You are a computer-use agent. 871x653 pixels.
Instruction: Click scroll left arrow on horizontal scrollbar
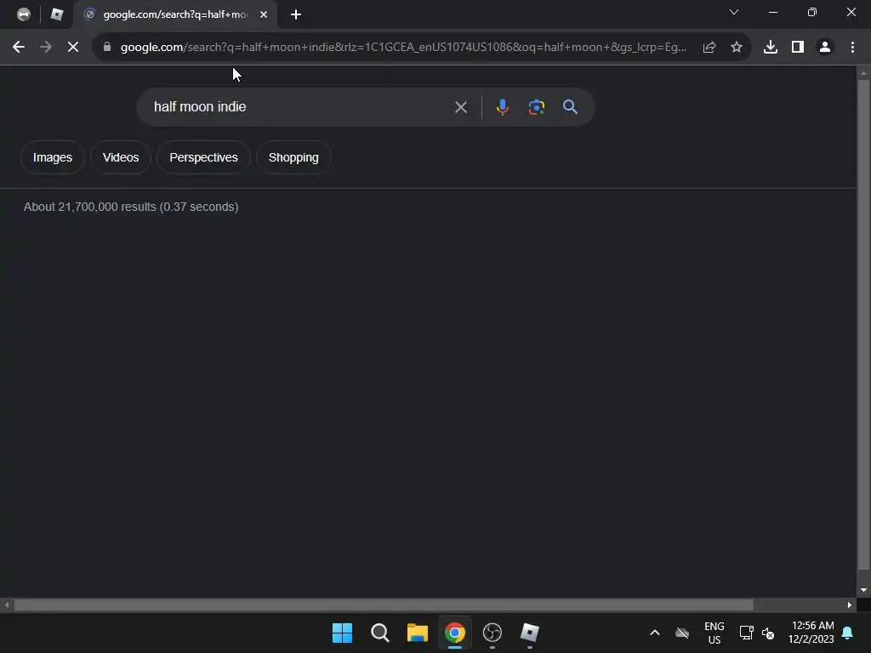pos(7,605)
